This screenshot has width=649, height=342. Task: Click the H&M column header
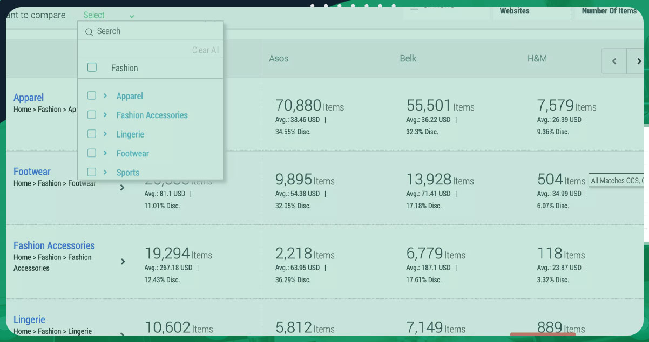click(x=537, y=58)
